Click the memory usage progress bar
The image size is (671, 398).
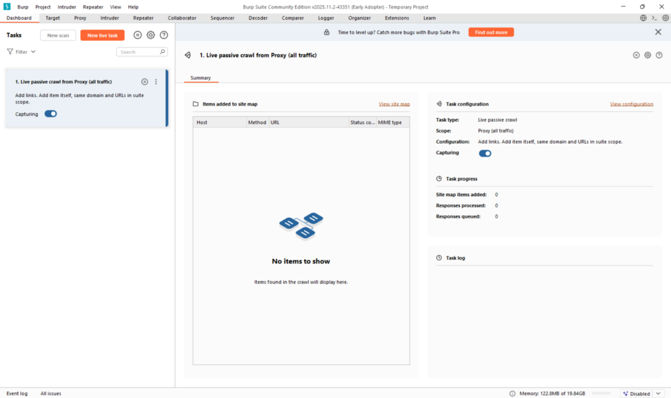tap(602, 393)
